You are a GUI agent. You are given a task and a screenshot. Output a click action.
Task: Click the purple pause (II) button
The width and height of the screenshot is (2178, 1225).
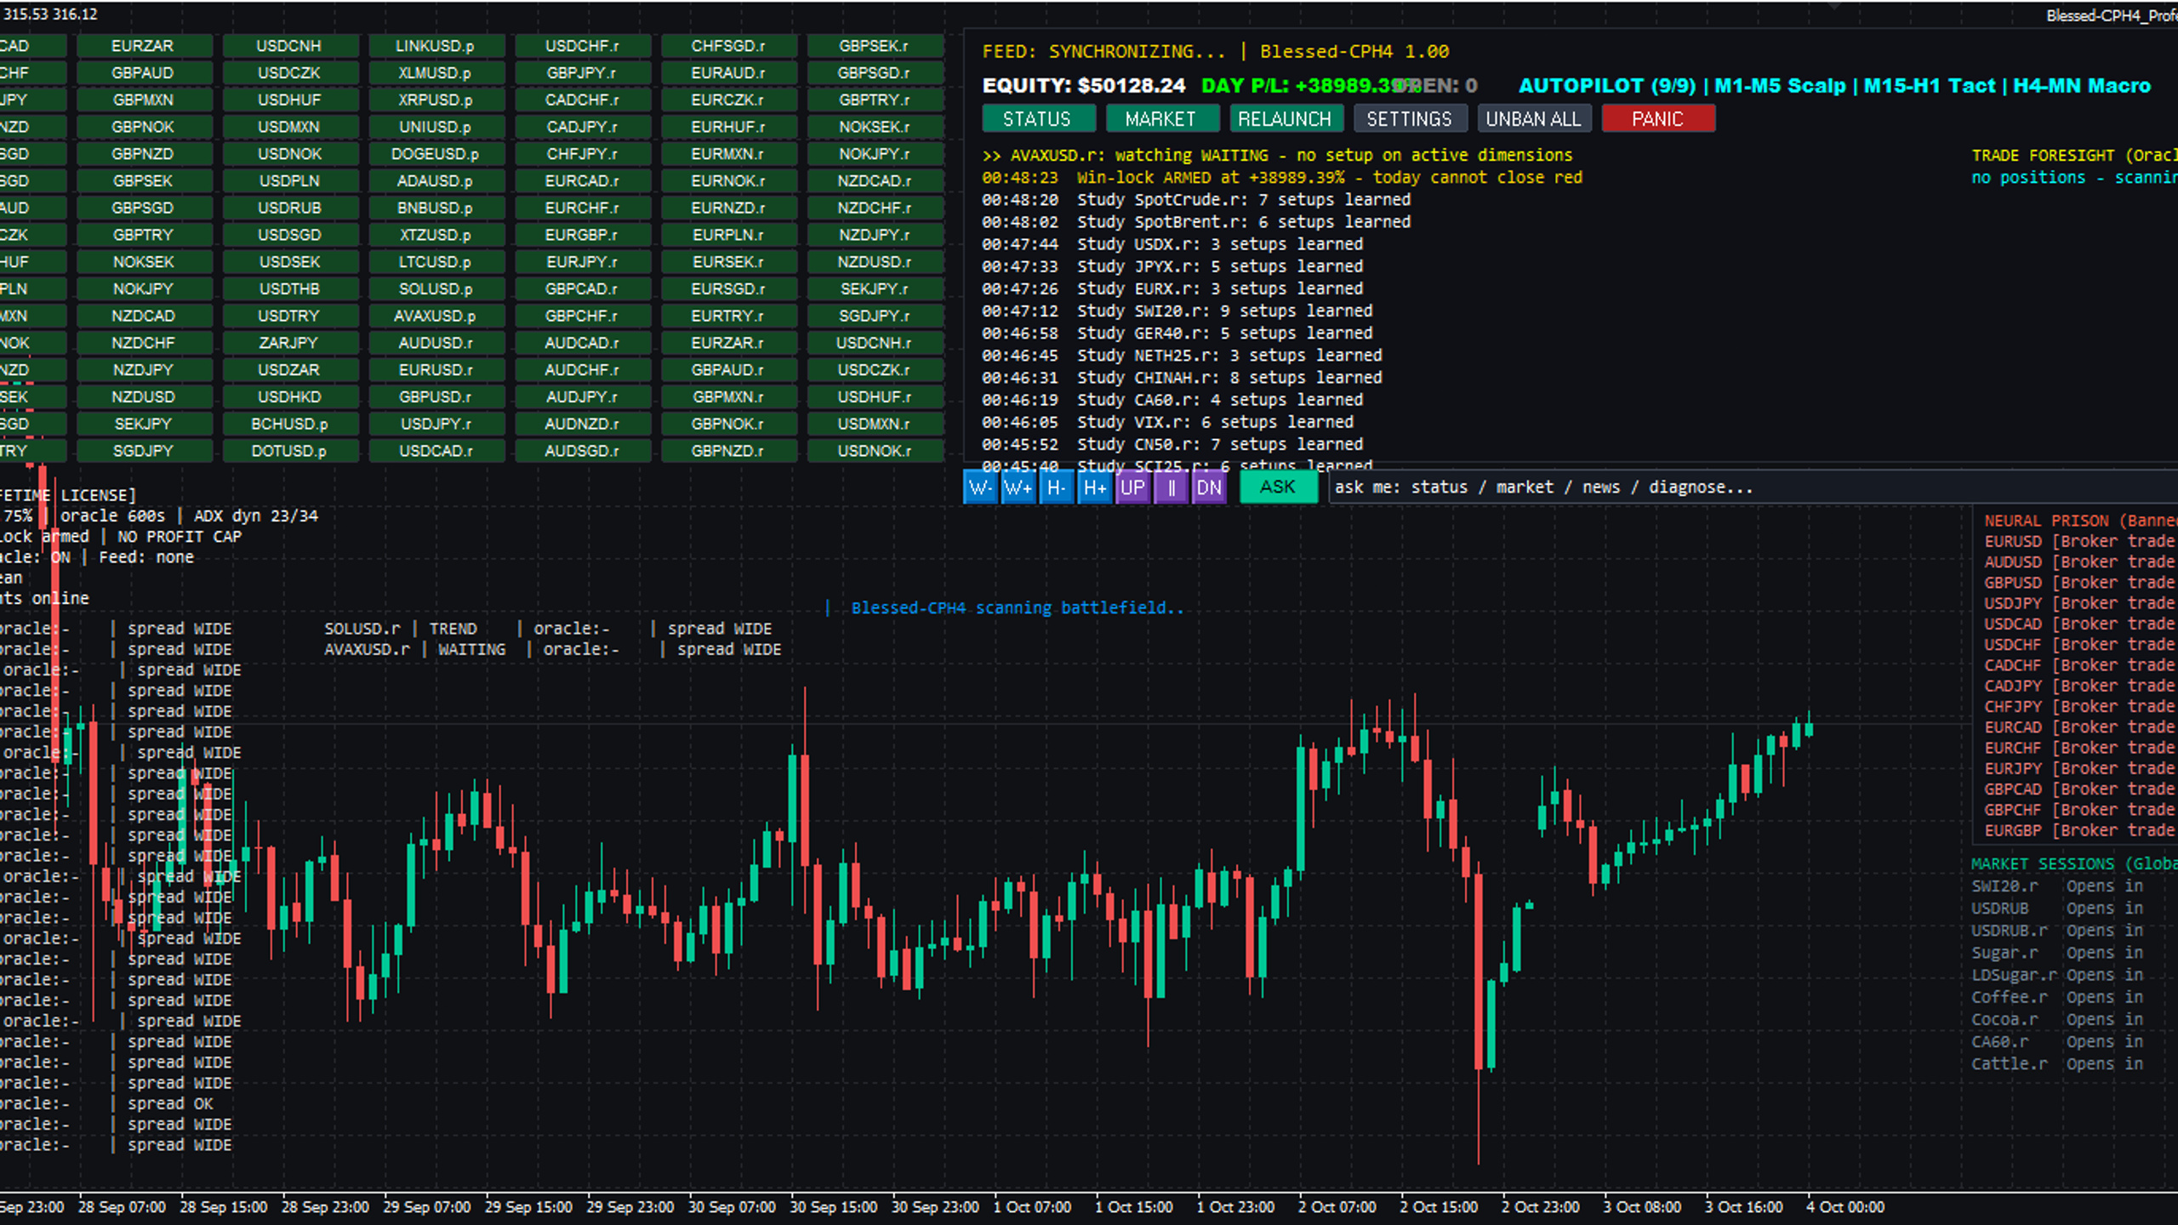(1171, 487)
